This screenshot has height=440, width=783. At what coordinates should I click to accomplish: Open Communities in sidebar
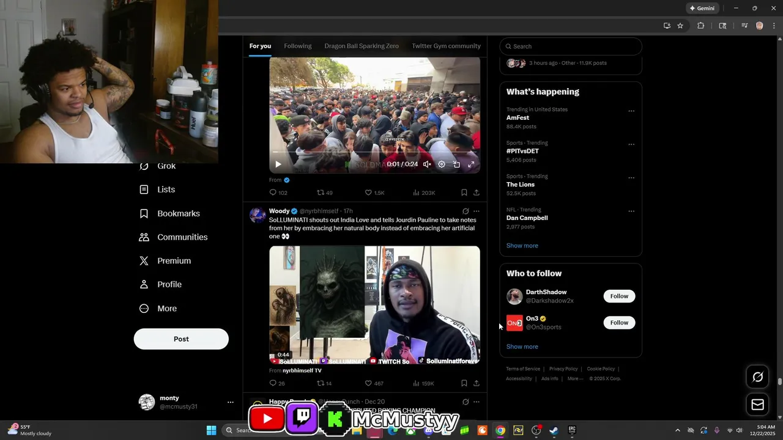(173, 237)
